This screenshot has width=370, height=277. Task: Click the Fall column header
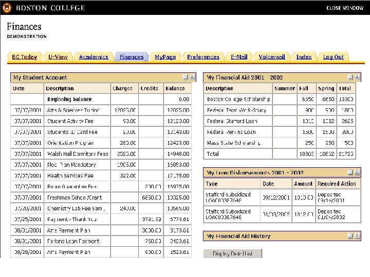(x=306, y=88)
